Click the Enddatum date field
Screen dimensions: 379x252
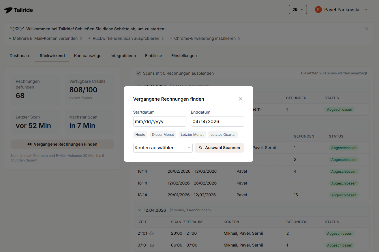217,121
